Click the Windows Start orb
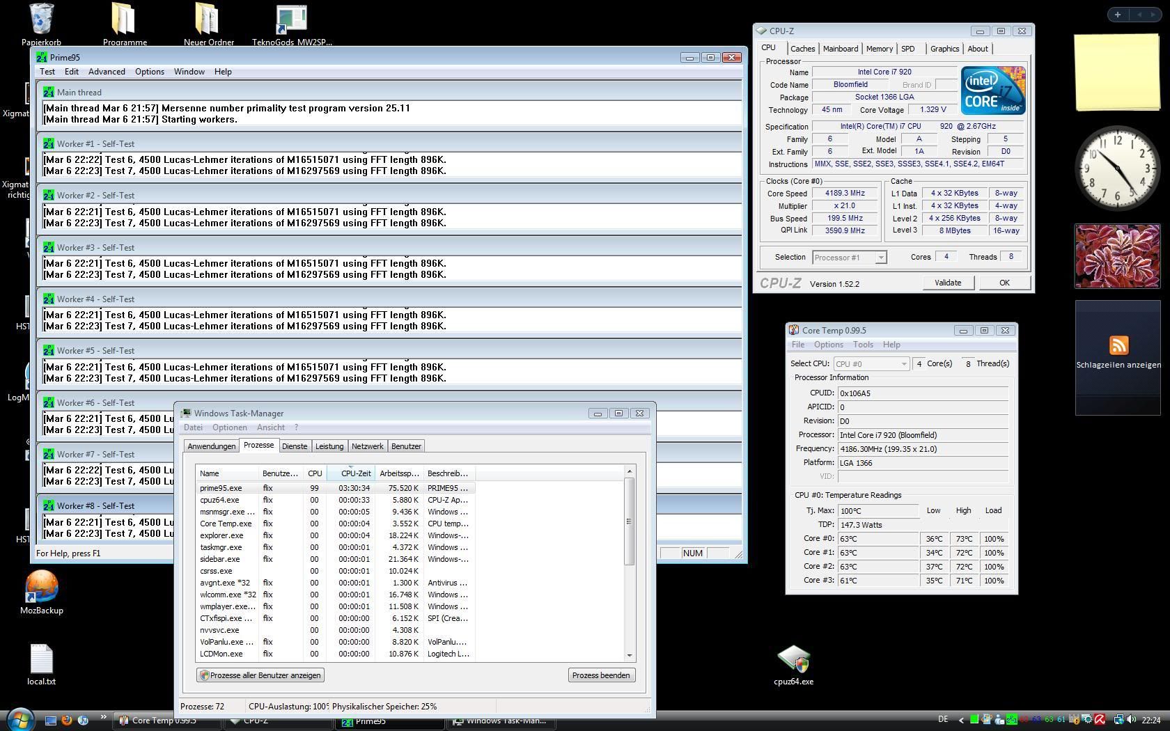Viewport: 1170px width, 731px height. [x=20, y=719]
